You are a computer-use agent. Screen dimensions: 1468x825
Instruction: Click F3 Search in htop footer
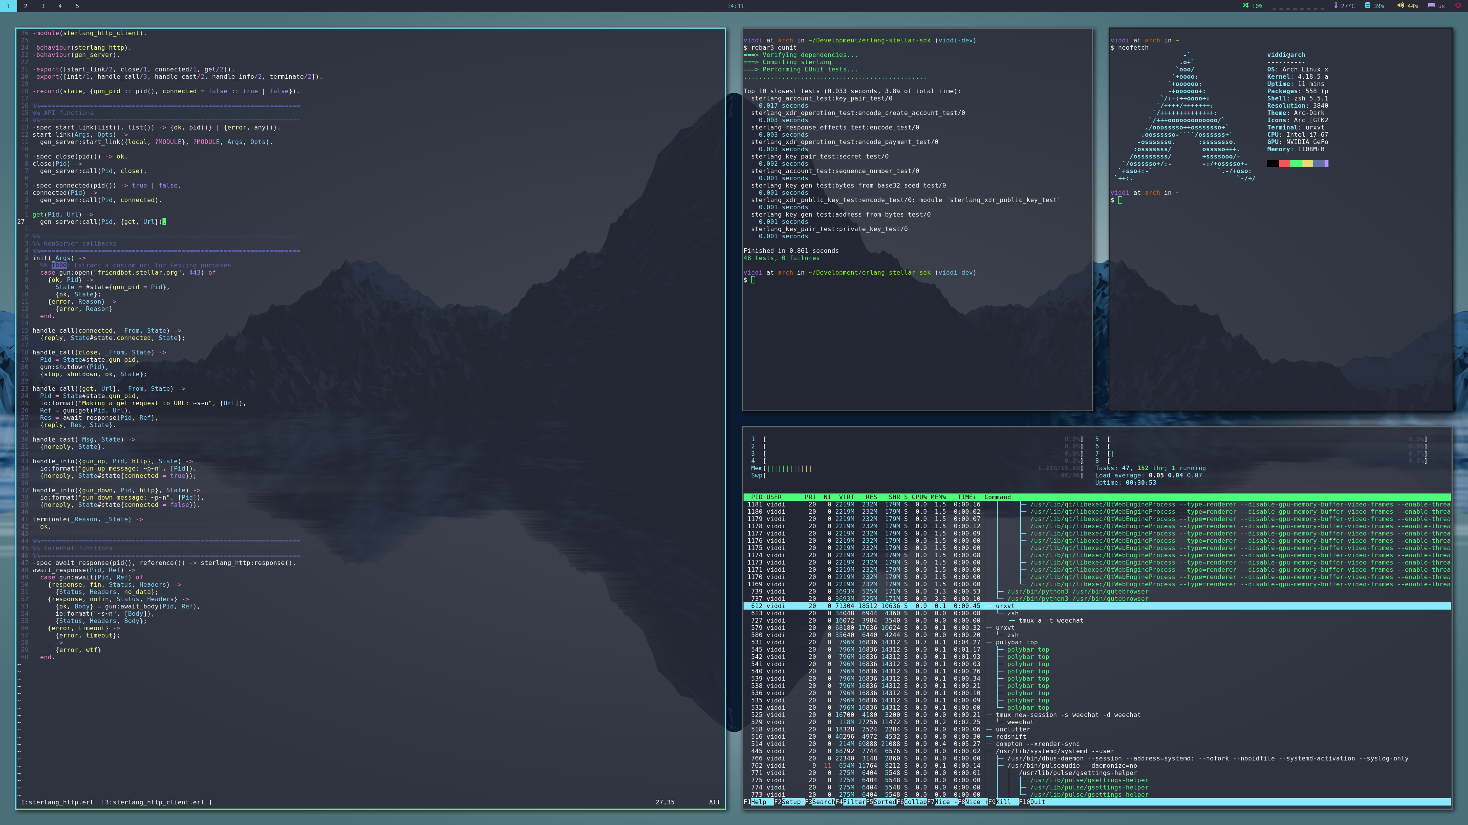pos(820,802)
